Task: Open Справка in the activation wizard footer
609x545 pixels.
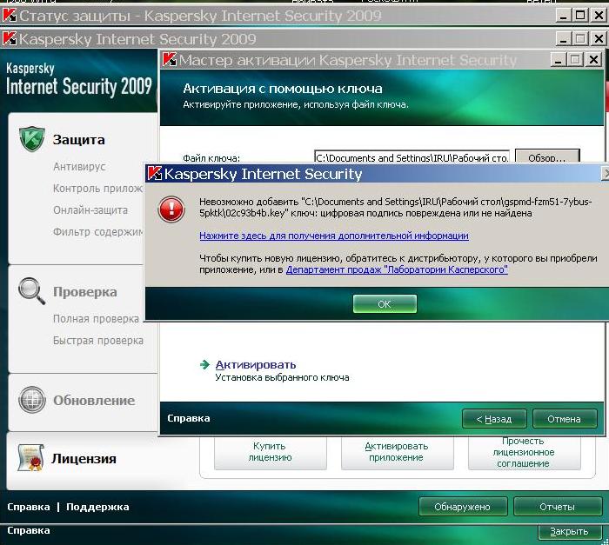Action: pos(189,418)
